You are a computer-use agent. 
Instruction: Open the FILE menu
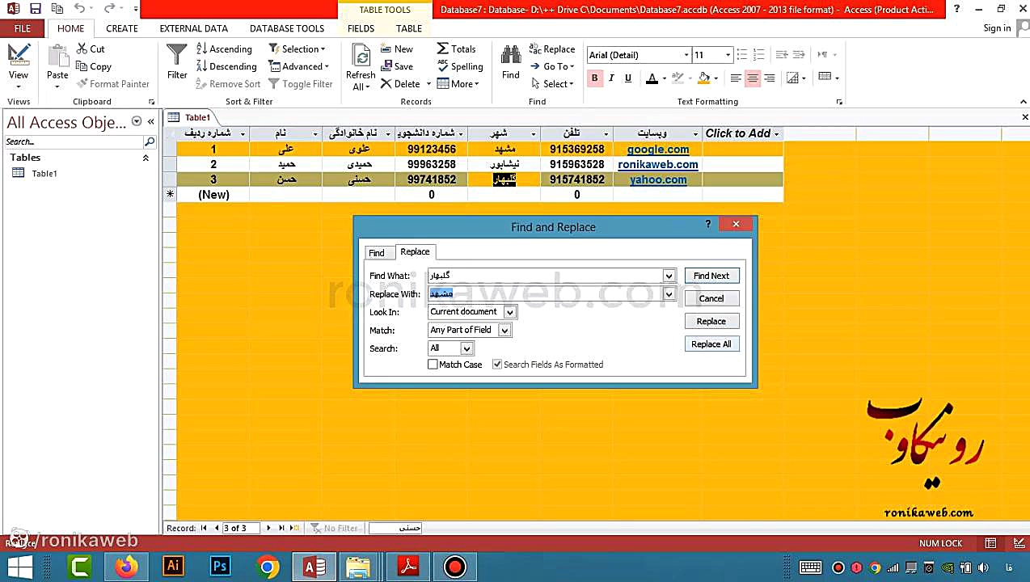coord(23,28)
